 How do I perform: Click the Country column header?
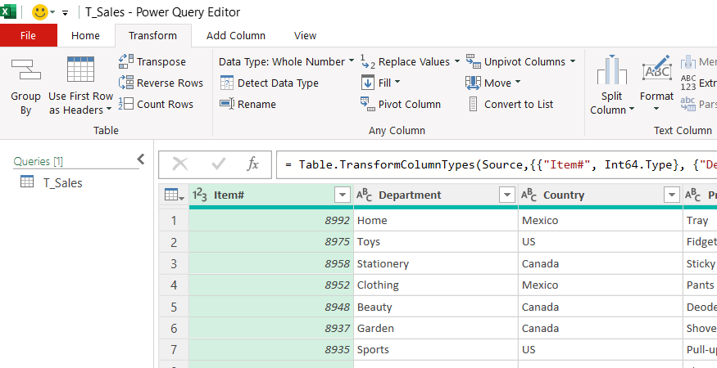pos(601,195)
